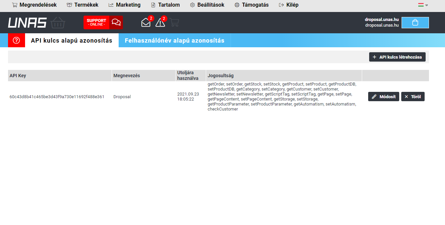Click Kilép to log out

tap(289, 5)
